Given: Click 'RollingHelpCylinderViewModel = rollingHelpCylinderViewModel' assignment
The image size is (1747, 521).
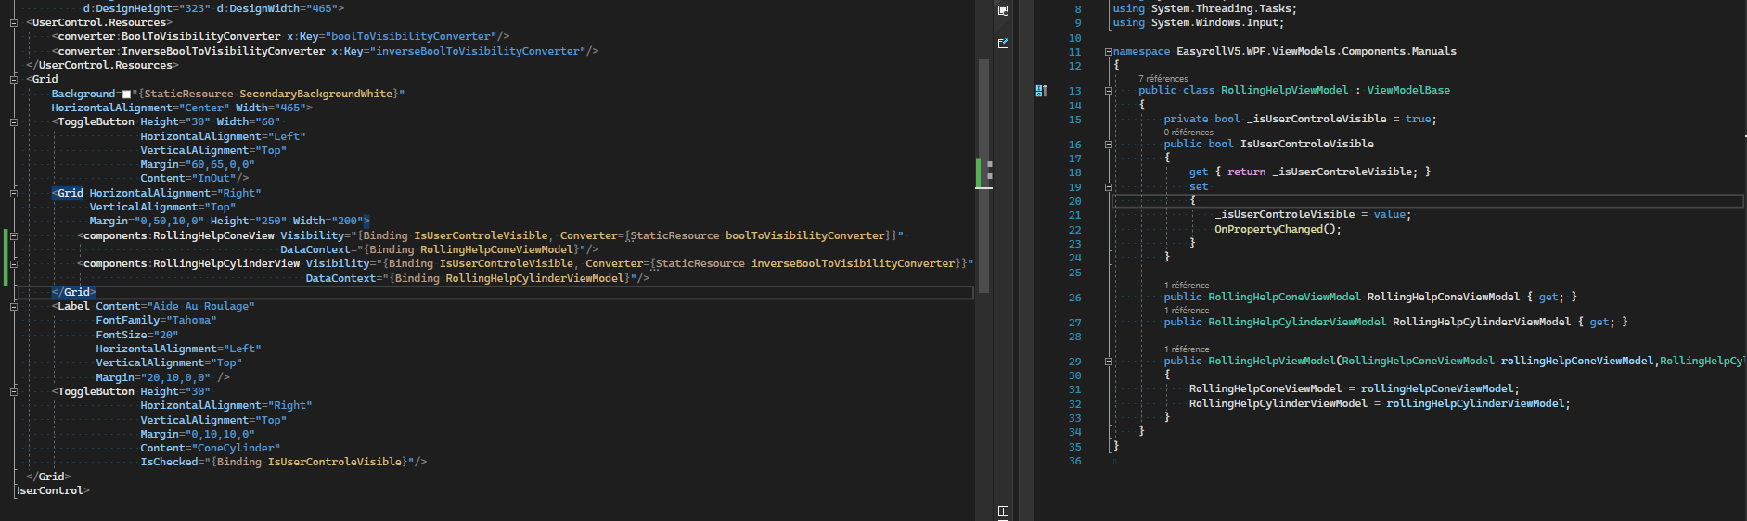Looking at the screenshot, I should 1380,403.
